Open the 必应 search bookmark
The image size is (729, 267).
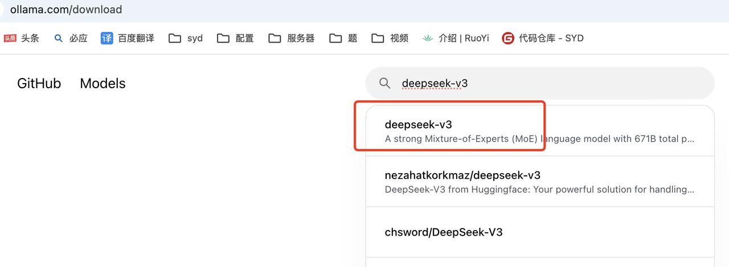point(71,38)
